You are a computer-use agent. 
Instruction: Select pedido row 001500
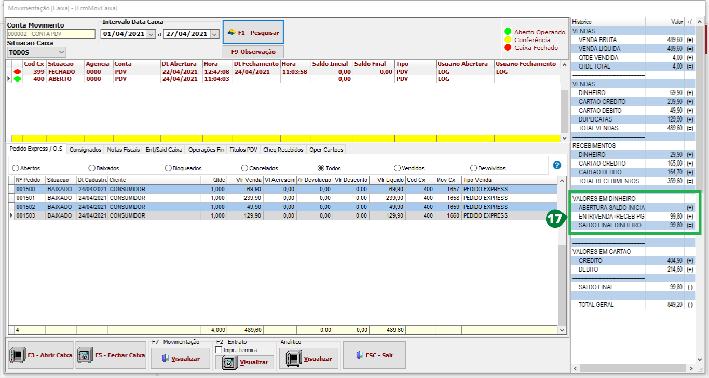pos(283,189)
